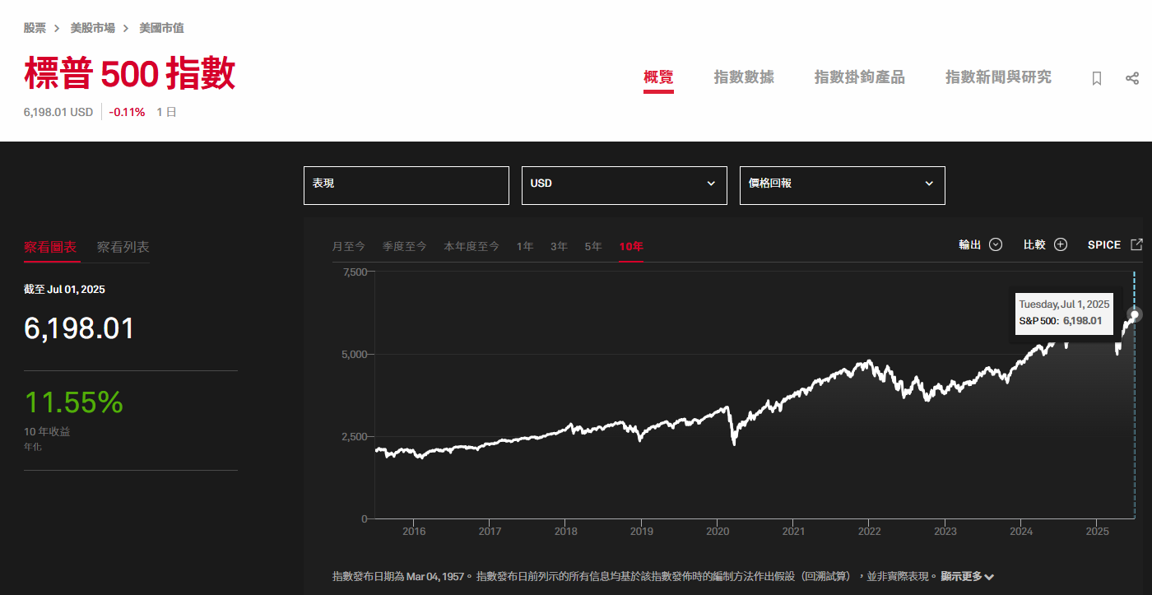
Task: Select the 本年度至今 time range
Action: pyautogui.click(x=471, y=246)
